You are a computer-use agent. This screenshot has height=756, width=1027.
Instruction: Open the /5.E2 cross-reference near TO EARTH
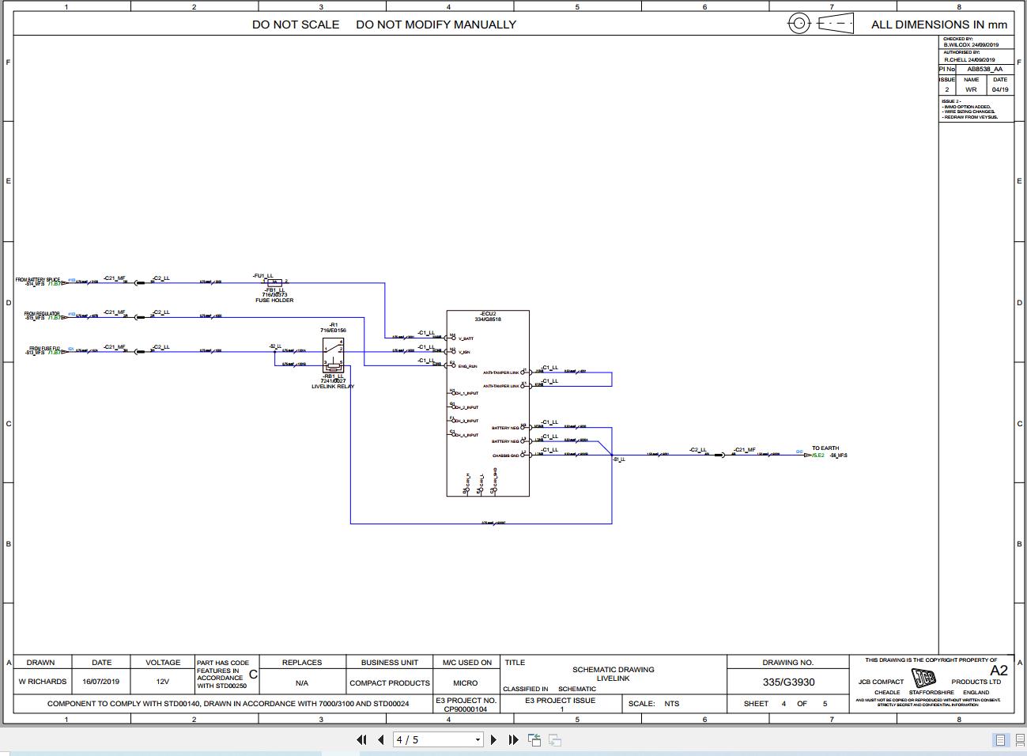(819, 455)
